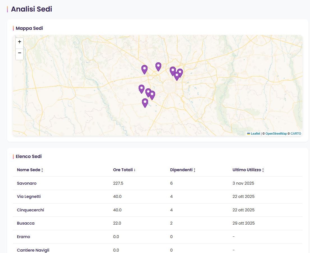This screenshot has width=310, height=253.
Task: Click the 3 nov 2025 date
Action: point(243,183)
